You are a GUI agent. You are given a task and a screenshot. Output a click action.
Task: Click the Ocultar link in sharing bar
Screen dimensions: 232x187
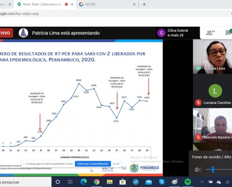116,164
